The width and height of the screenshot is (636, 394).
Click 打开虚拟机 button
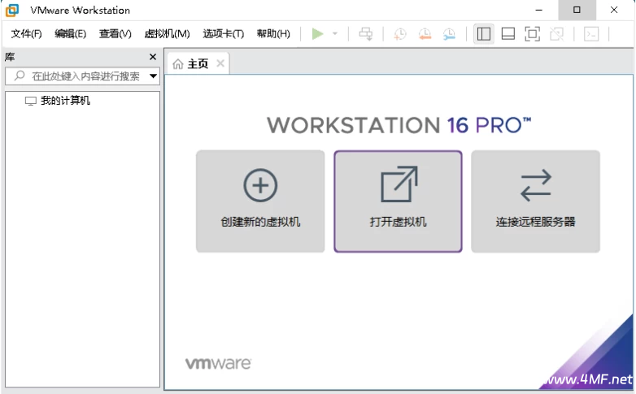tap(398, 201)
